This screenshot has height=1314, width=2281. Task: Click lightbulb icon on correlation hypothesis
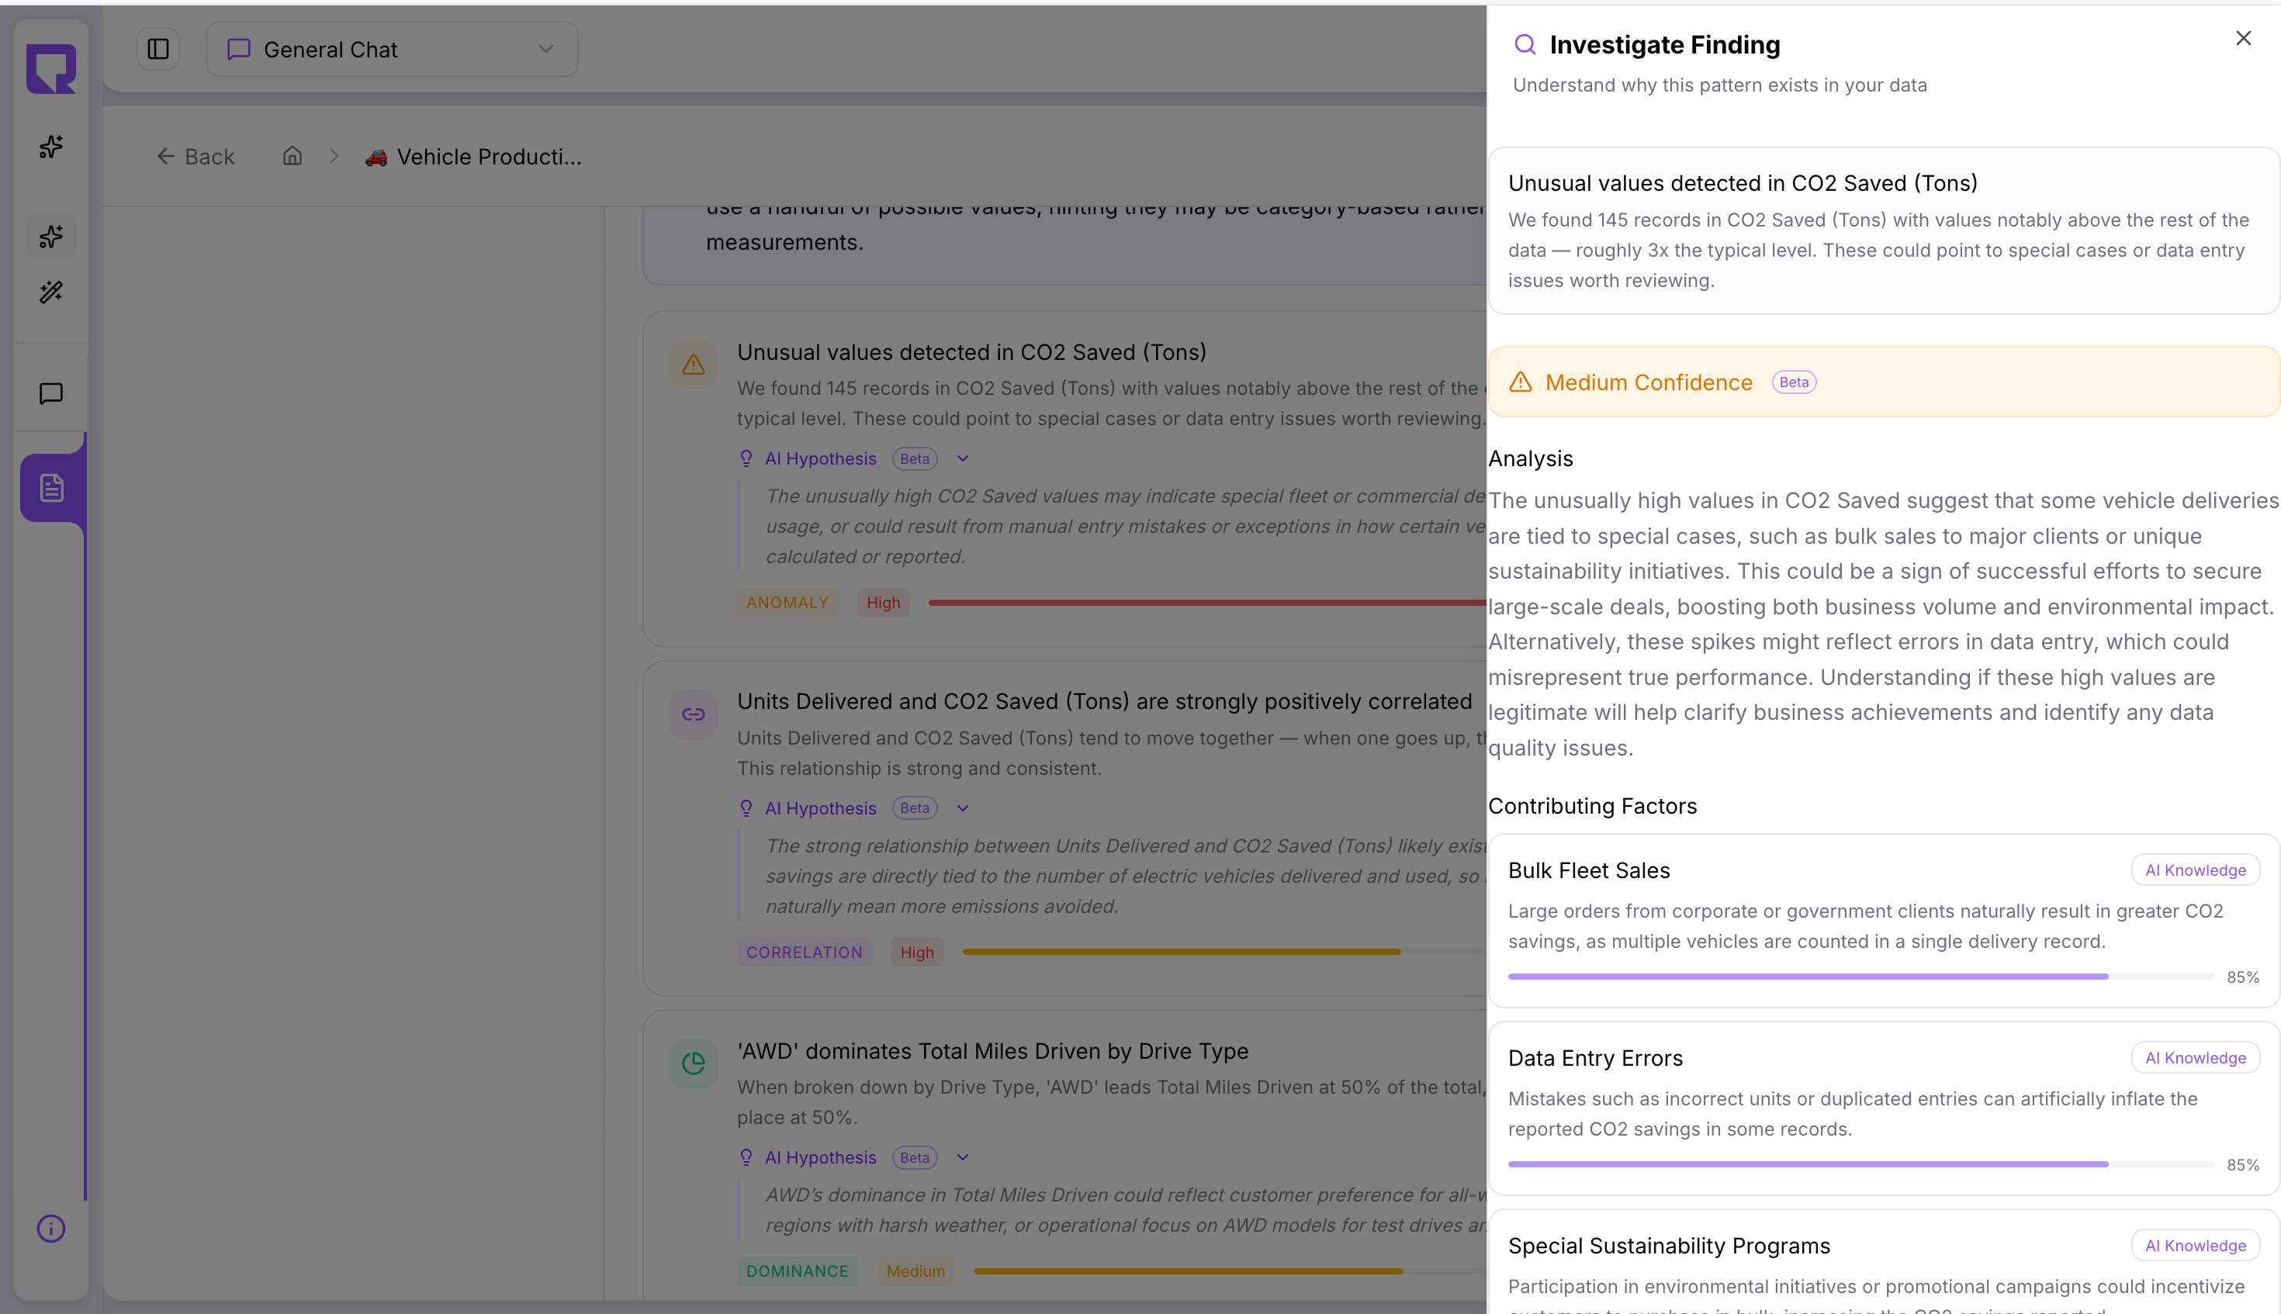click(x=746, y=807)
